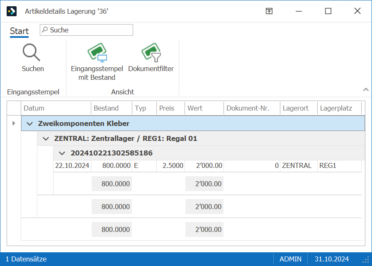The width and height of the screenshot is (372, 266).
Task: Collapse the Zweikomponenten Kleber group
Action: coord(30,123)
